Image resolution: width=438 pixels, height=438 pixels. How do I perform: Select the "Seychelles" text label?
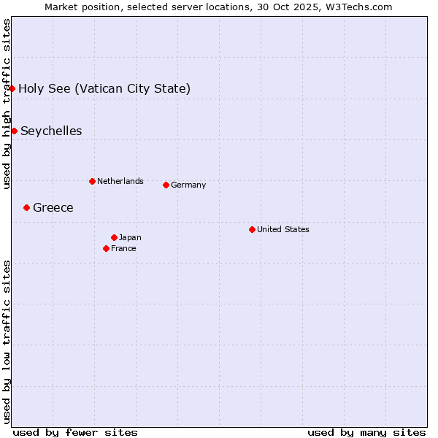tap(51, 131)
